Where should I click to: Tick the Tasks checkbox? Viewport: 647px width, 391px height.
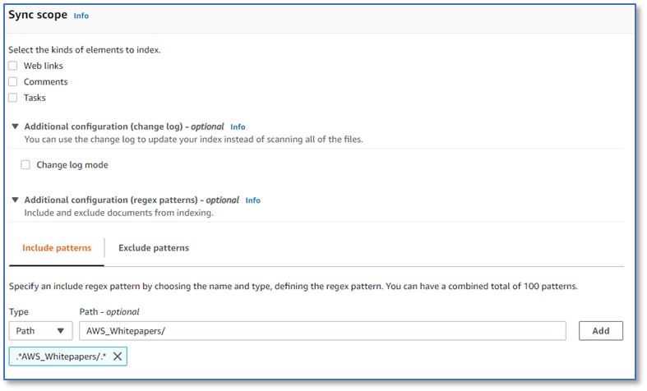tap(13, 98)
